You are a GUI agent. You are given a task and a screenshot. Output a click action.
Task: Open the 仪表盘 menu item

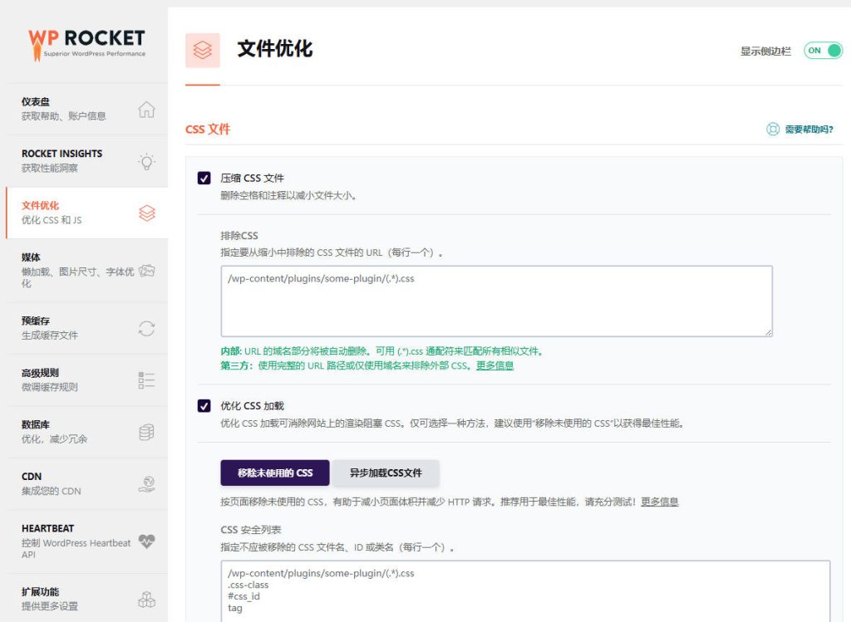click(x=75, y=109)
